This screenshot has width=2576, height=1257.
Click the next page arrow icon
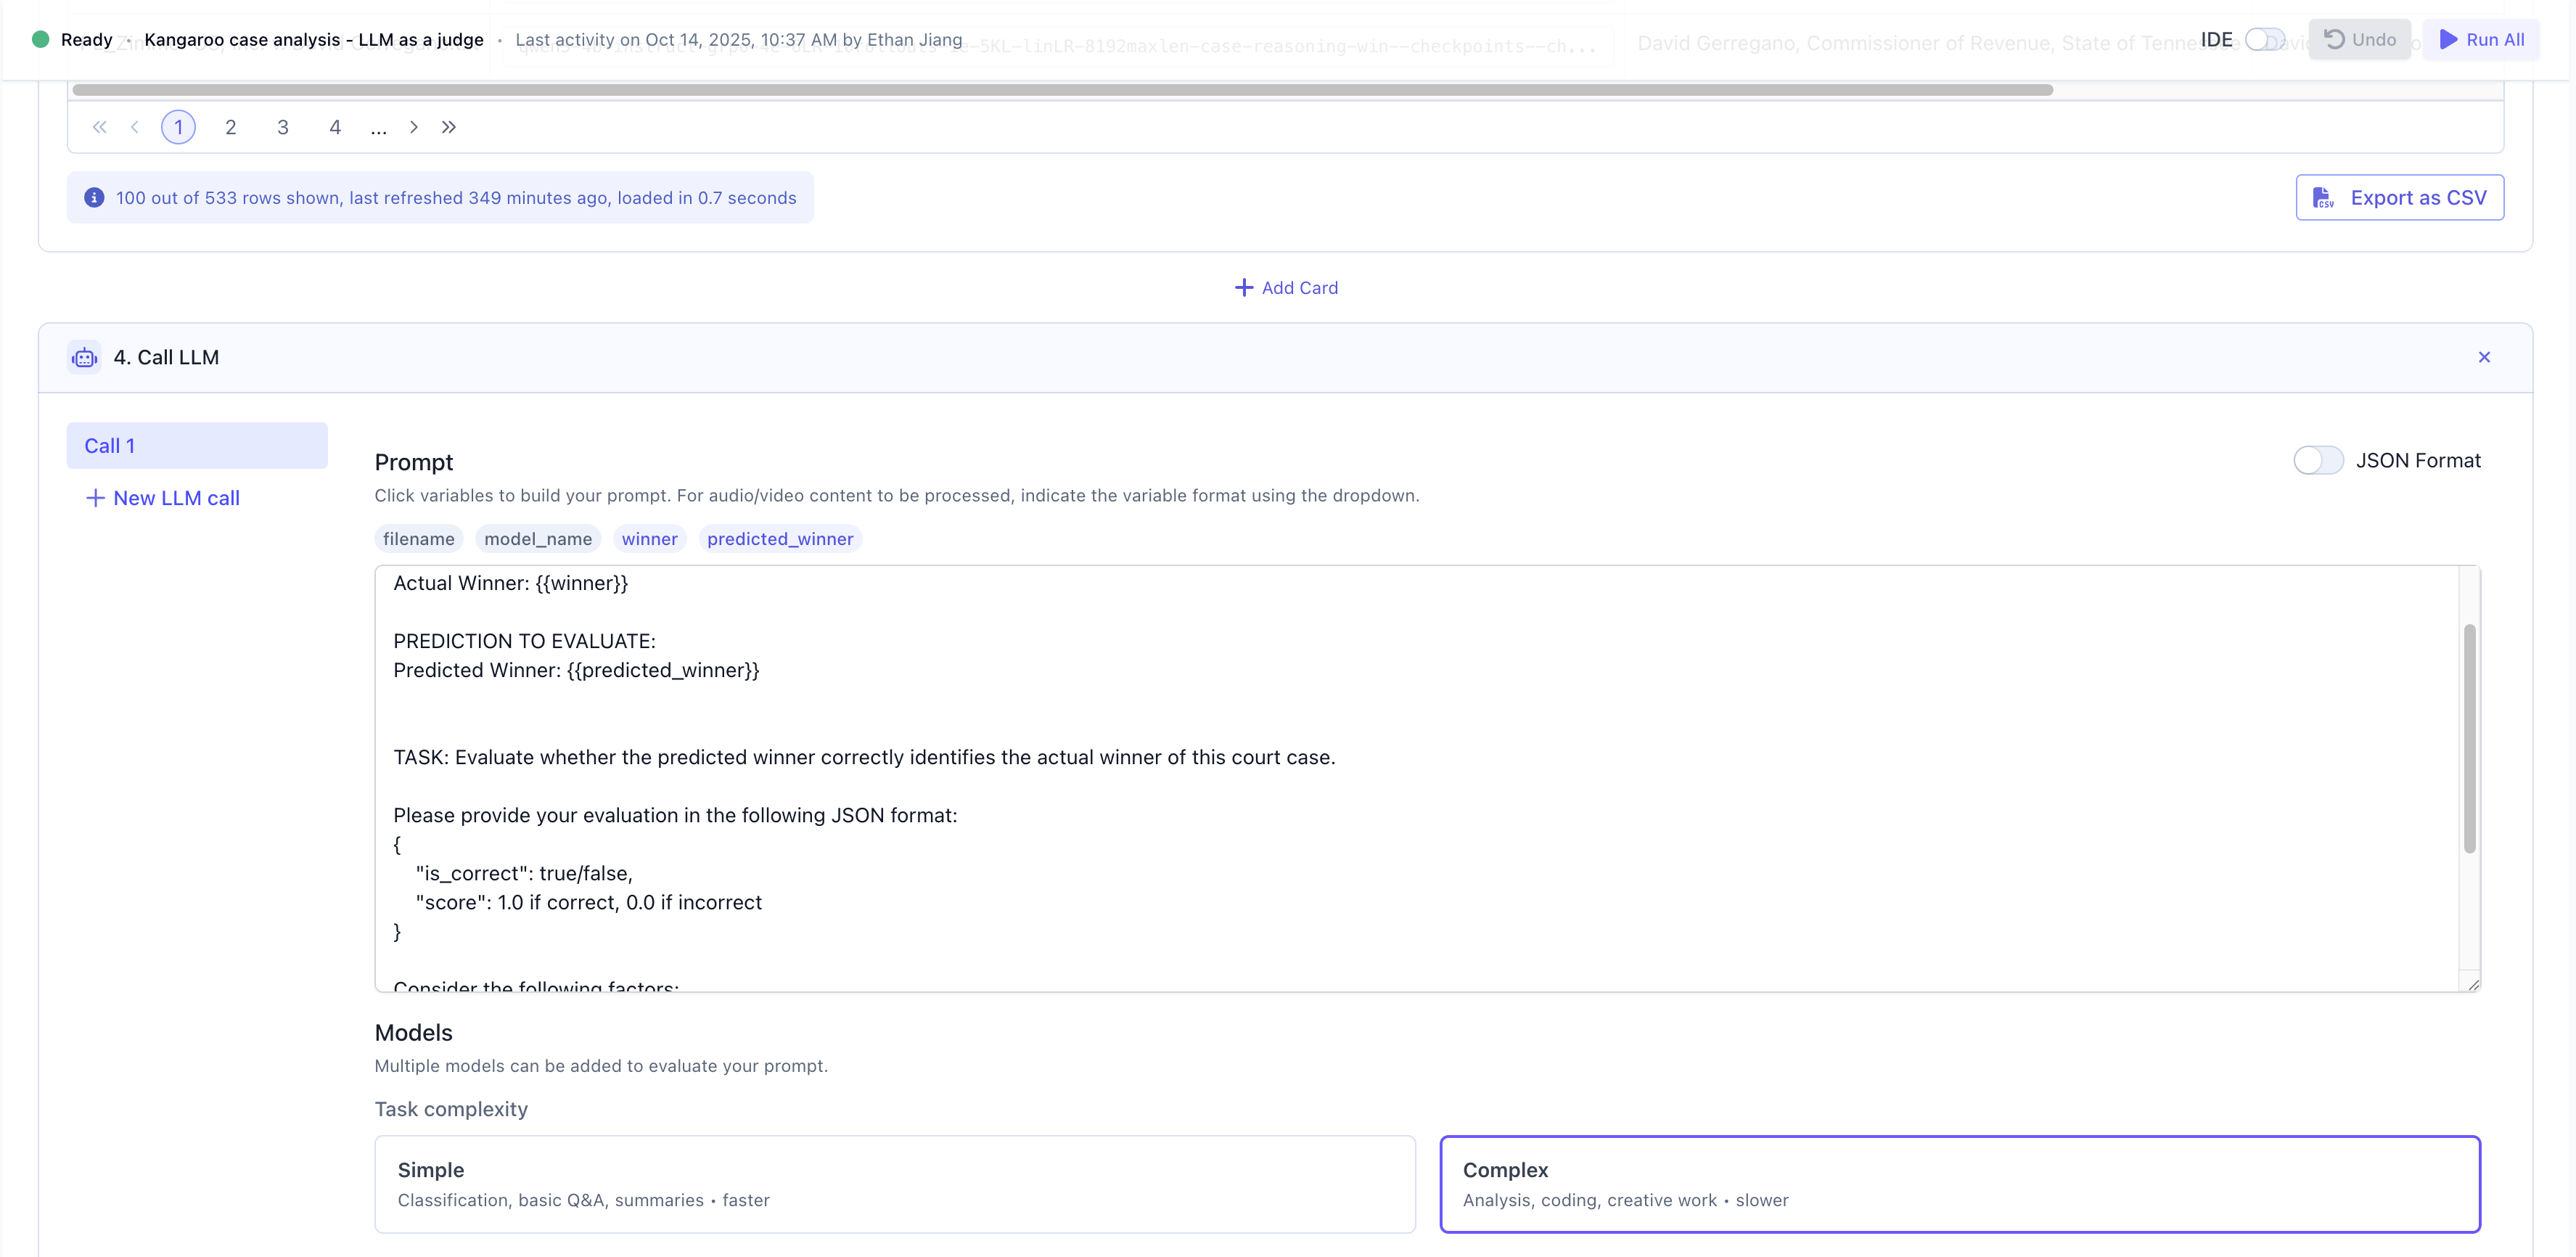click(414, 127)
